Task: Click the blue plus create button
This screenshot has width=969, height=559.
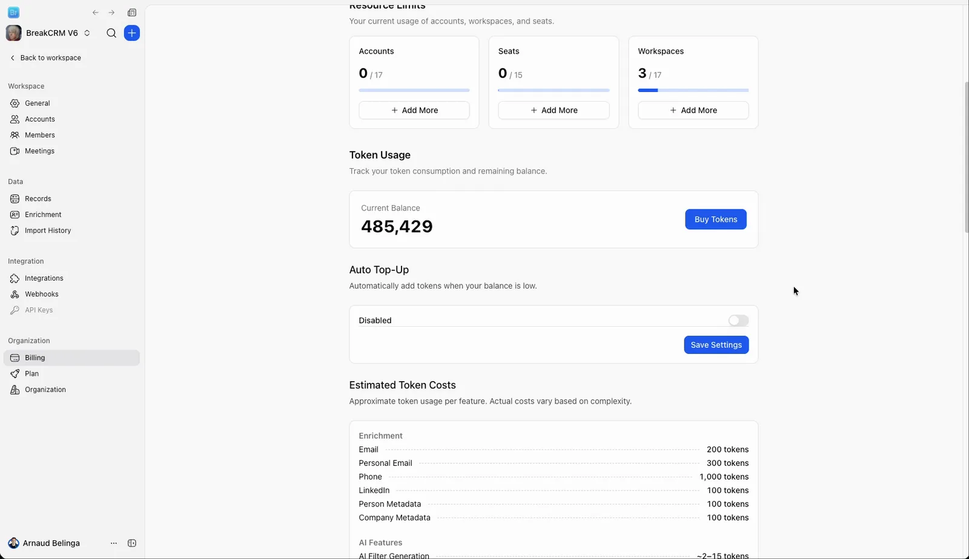Action: pyautogui.click(x=131, y=33)
